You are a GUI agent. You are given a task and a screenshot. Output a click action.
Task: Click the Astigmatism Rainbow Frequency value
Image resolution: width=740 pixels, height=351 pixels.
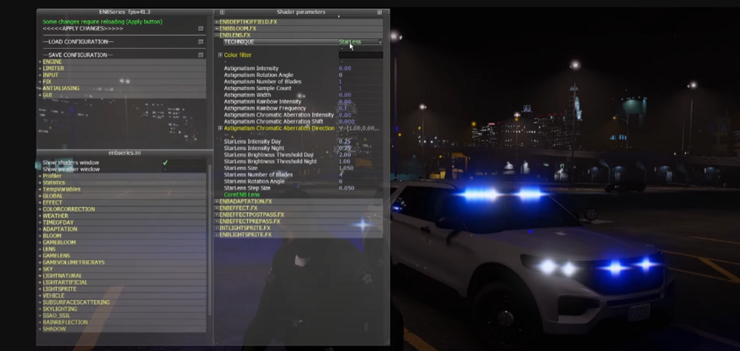[x=343, y=109]
